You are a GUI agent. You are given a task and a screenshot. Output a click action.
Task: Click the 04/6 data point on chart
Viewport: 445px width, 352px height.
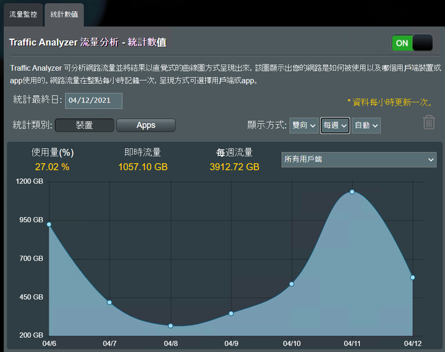(x=49, y=224)
